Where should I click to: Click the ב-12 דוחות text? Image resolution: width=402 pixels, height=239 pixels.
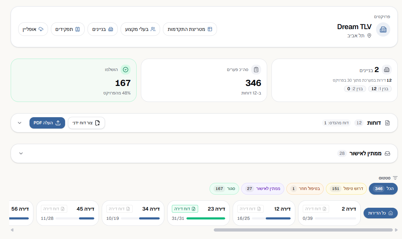pyautogui.click(x=251, y=93)
